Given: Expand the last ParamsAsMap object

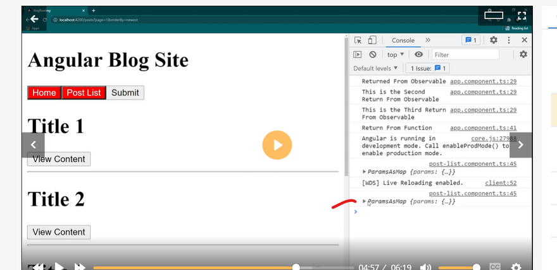Looking at the screenshot, I should pos(364,201).
